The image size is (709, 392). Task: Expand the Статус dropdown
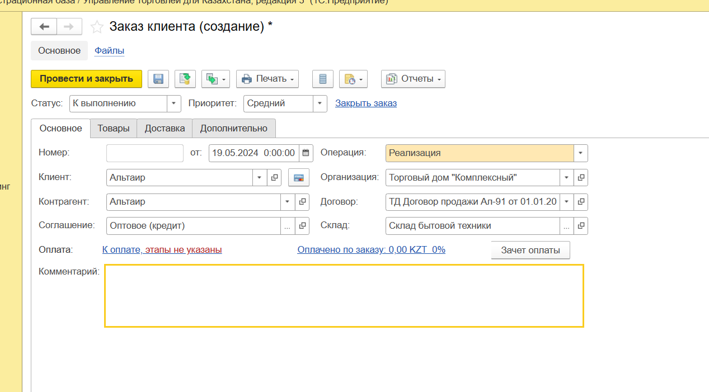point(174,103)
